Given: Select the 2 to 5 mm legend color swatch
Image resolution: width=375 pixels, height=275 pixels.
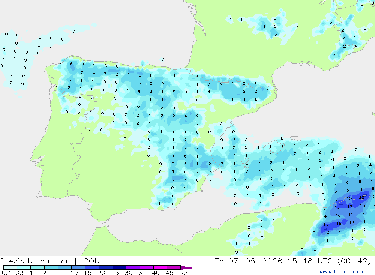Looking at the screenshot, I should [x=51, y=267].
